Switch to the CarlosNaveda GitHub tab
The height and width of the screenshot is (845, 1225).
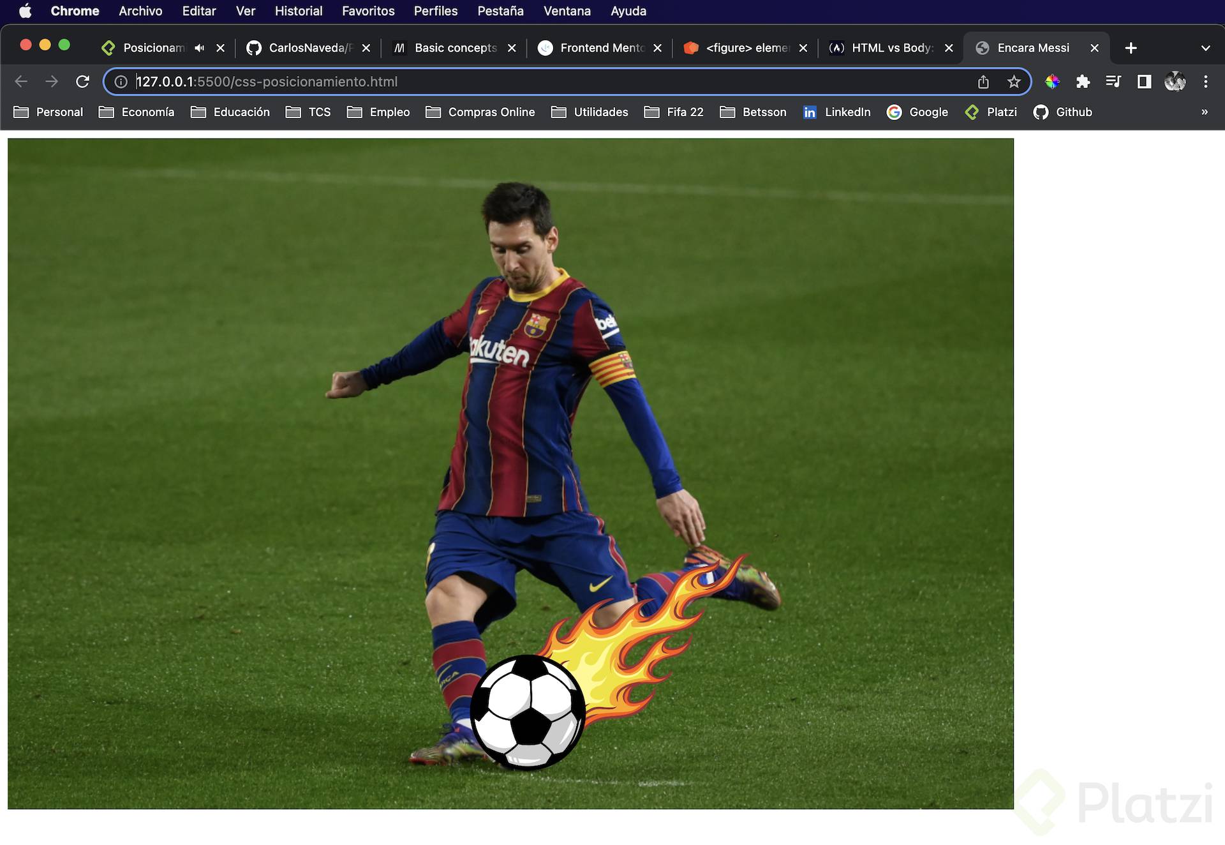309,48
